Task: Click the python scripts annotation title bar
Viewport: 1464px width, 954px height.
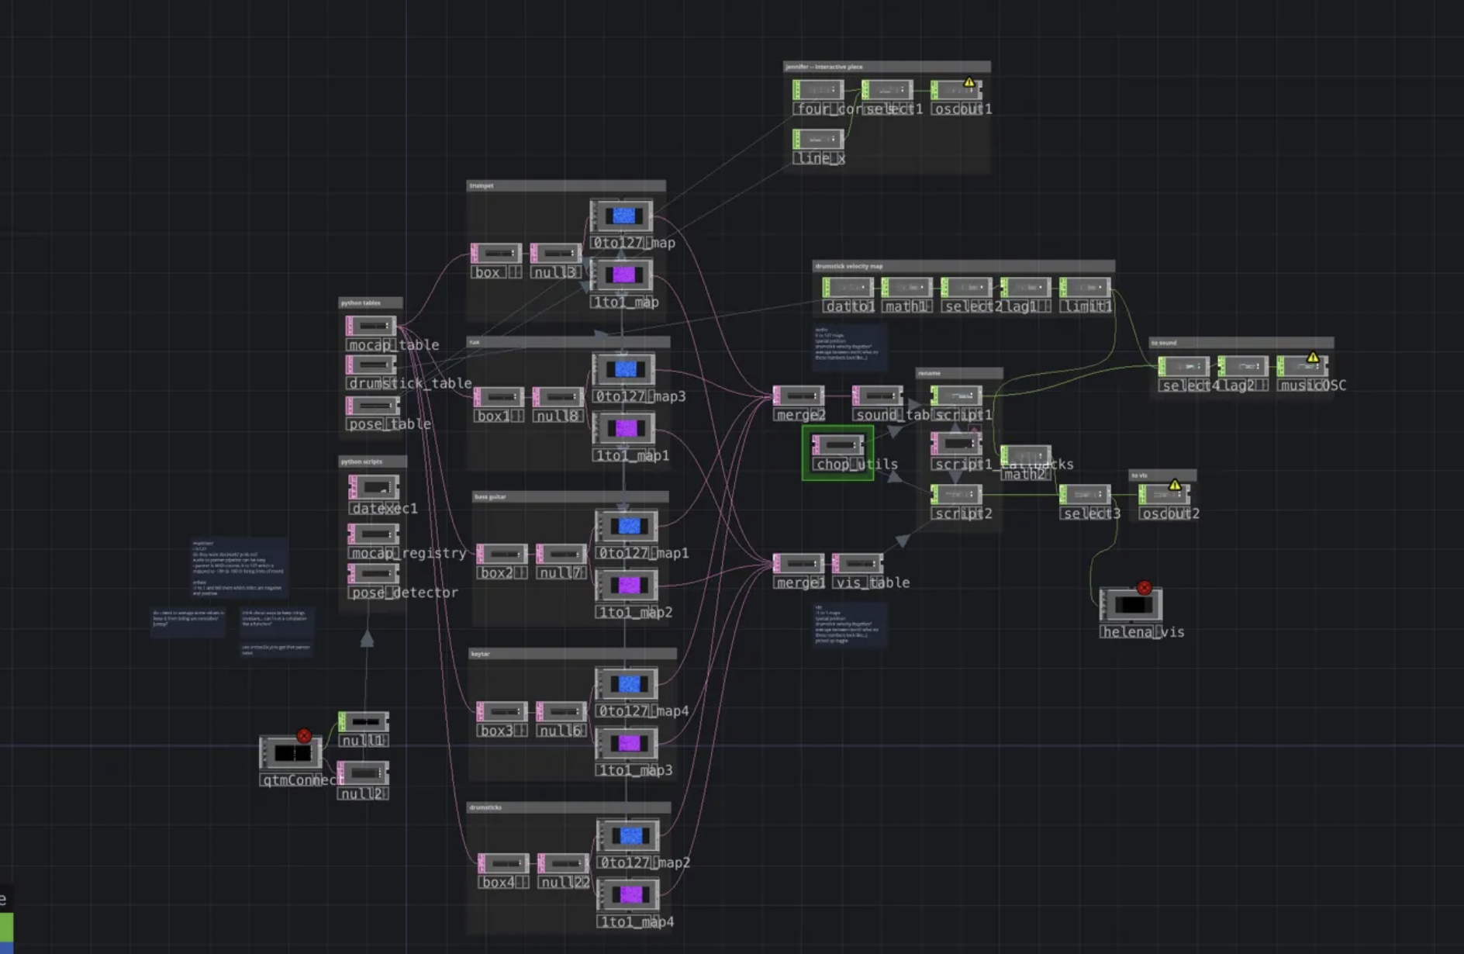Action: pyautogui.click(x=372, y=461)
